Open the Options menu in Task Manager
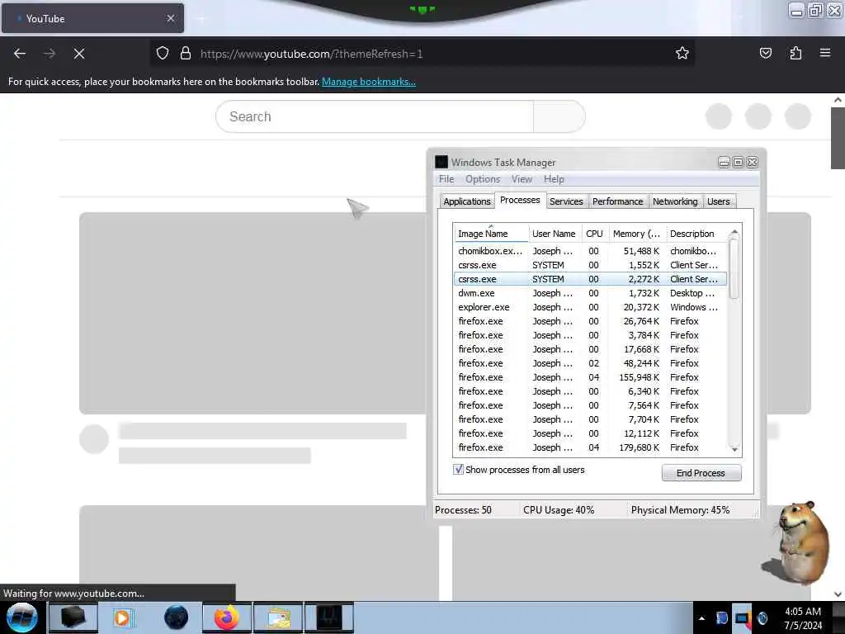 click(483, 179)
